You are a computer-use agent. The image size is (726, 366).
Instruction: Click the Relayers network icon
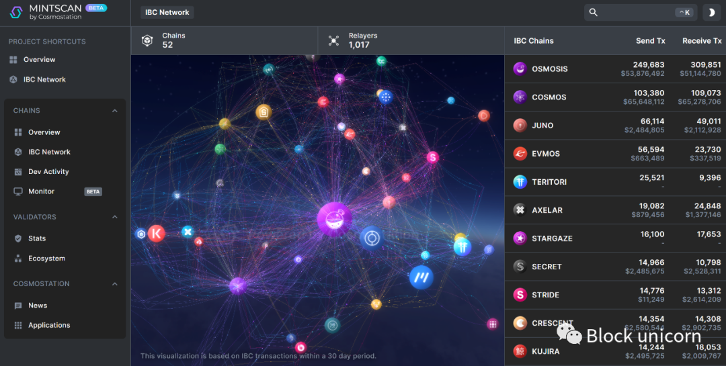(x=334, y=41)
